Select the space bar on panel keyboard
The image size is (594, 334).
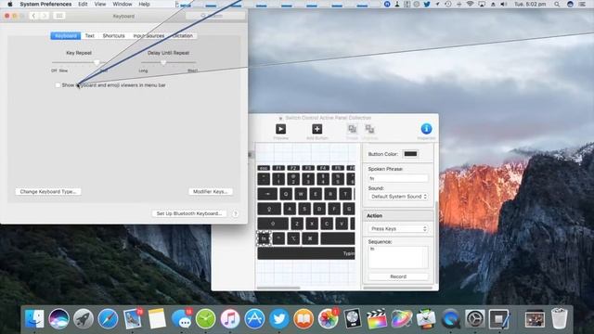click(338, 238)
